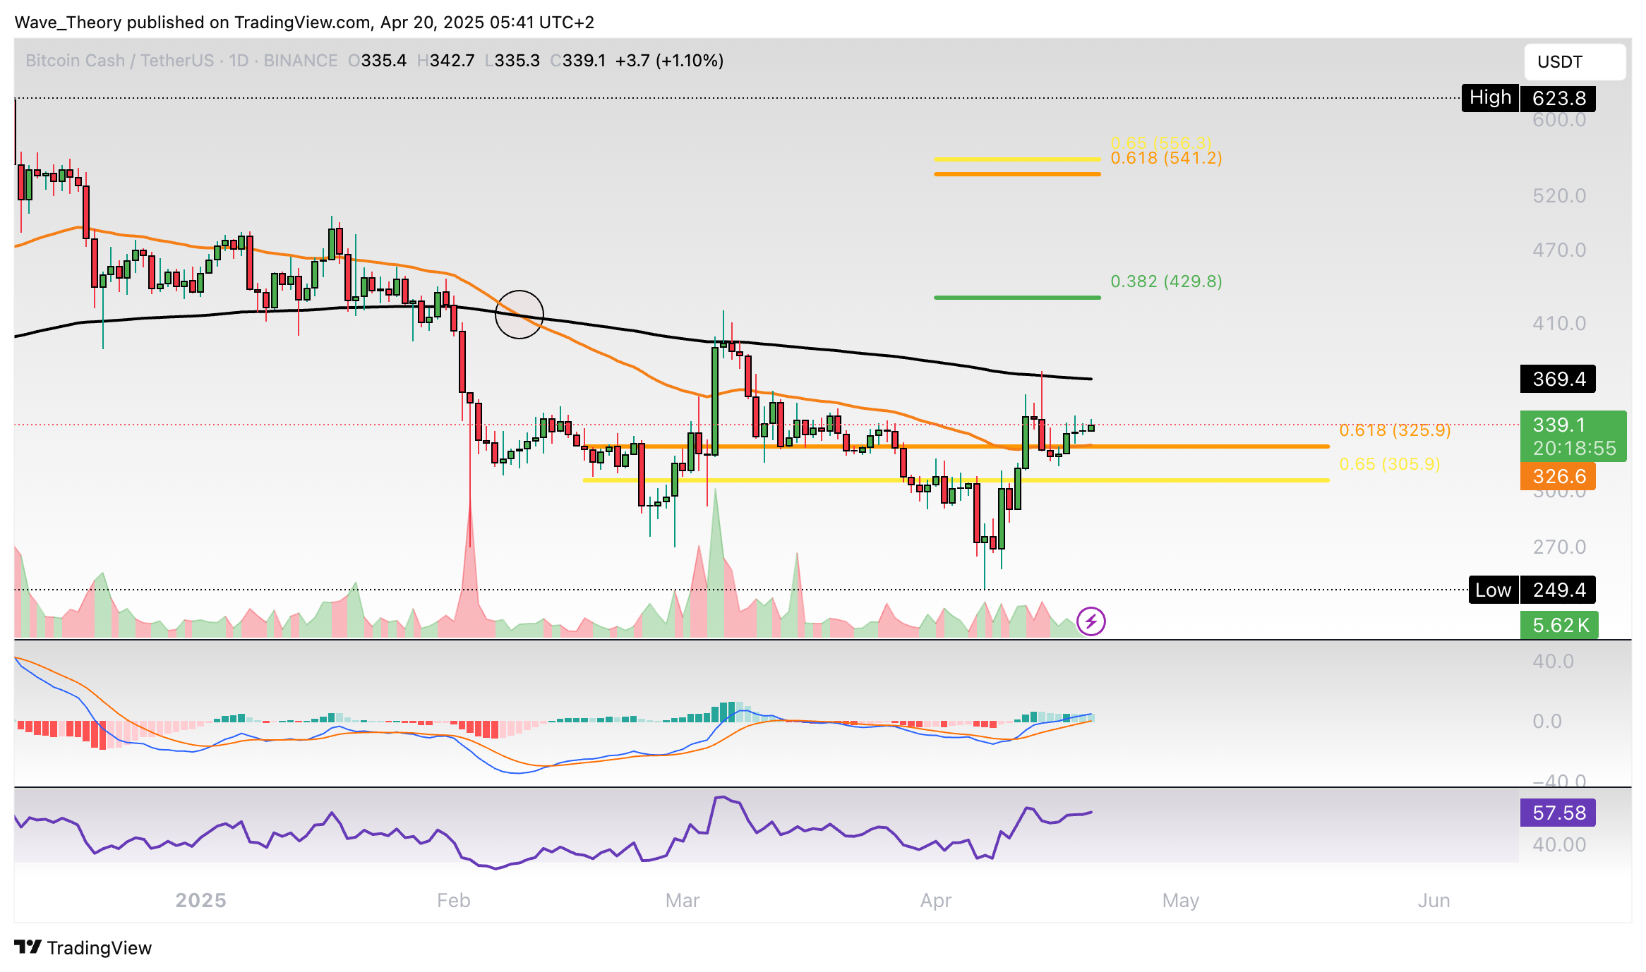
Task: Click the 2025 year label on the time axis
Action: 200,900
